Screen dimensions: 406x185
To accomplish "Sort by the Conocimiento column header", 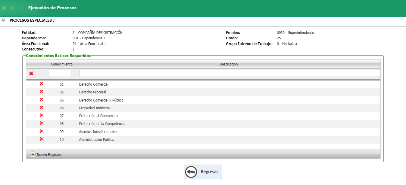I will pos(61,64).
